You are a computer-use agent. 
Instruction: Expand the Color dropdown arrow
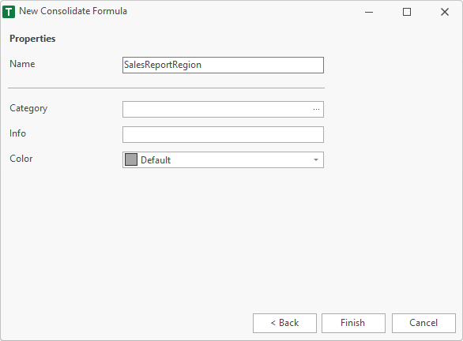pyautogui.click(x=316, y=160)
